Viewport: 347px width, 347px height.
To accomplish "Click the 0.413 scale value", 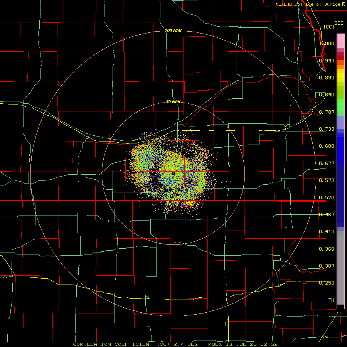I will (327, 232).
